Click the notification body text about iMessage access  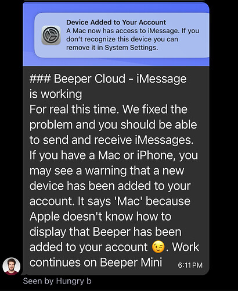tap(132, 39)
